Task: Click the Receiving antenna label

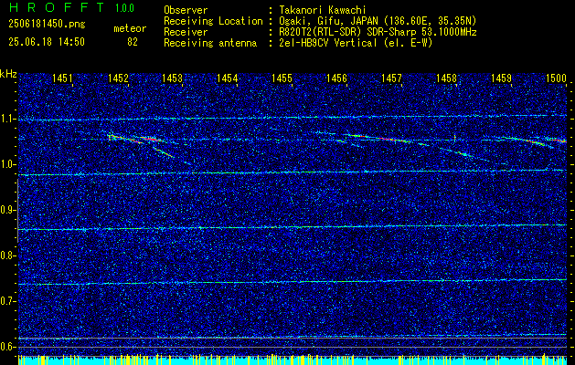Action: coord(210,43)
